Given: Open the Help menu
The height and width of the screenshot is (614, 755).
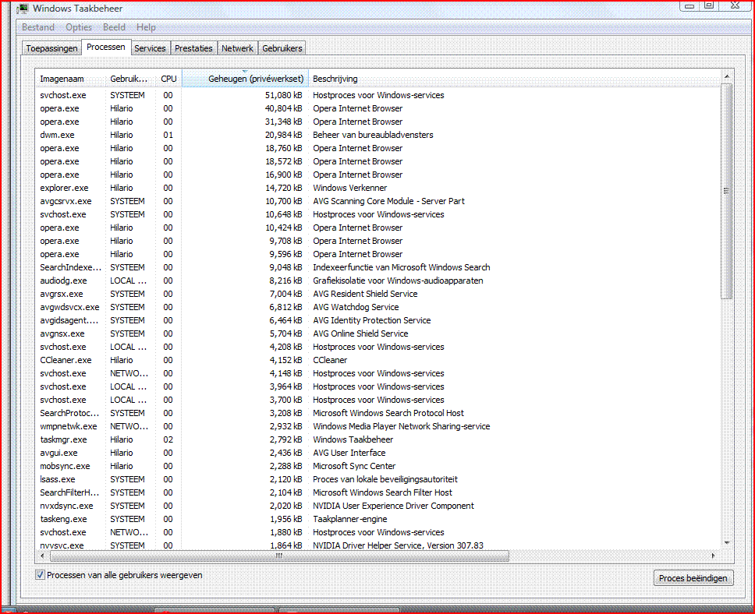Looking at the screenshot, I should point(146,27).
